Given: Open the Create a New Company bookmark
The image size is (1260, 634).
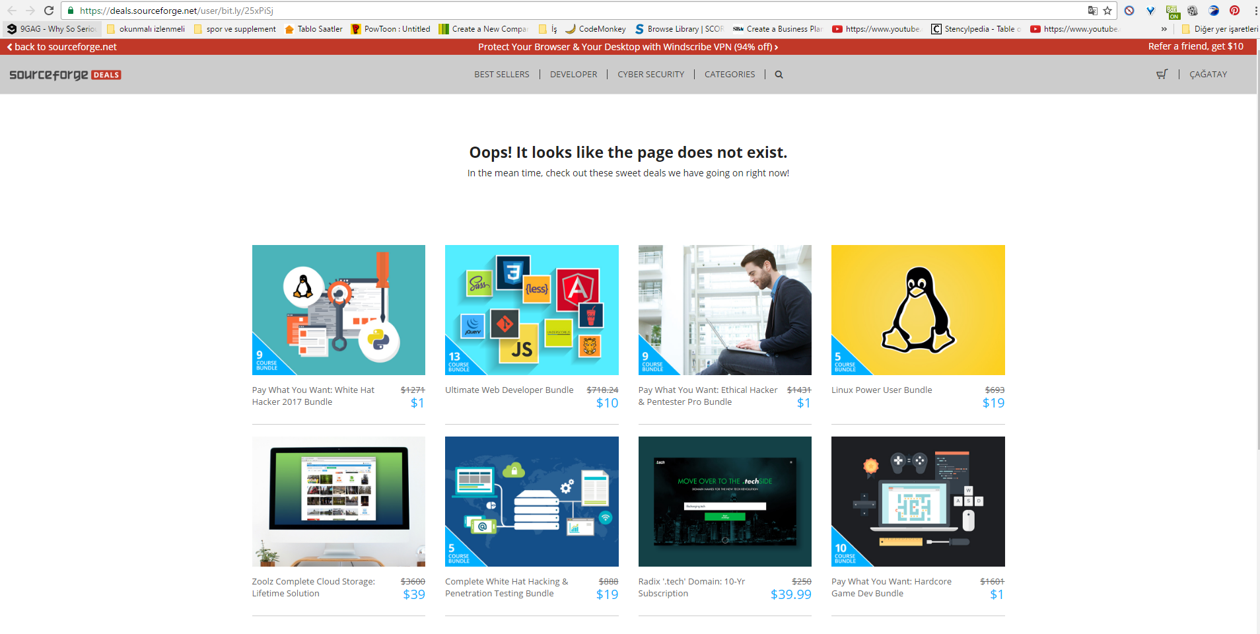Looking at the screenshot, I should coord(483,29).
